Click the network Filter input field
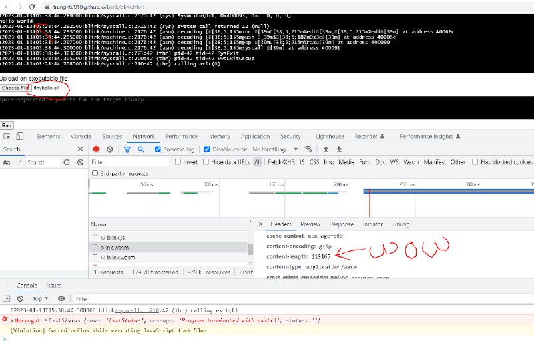 click(x=129, y=162)
